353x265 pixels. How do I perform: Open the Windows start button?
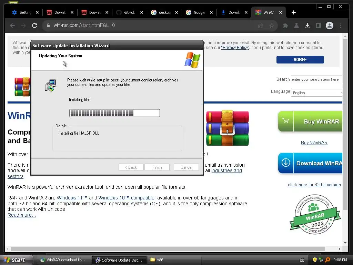16,260
